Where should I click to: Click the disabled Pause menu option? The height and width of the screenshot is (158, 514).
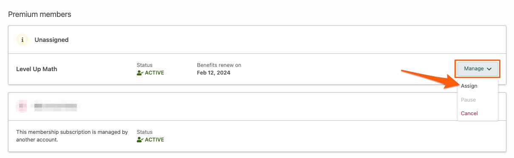coord(468,100)
